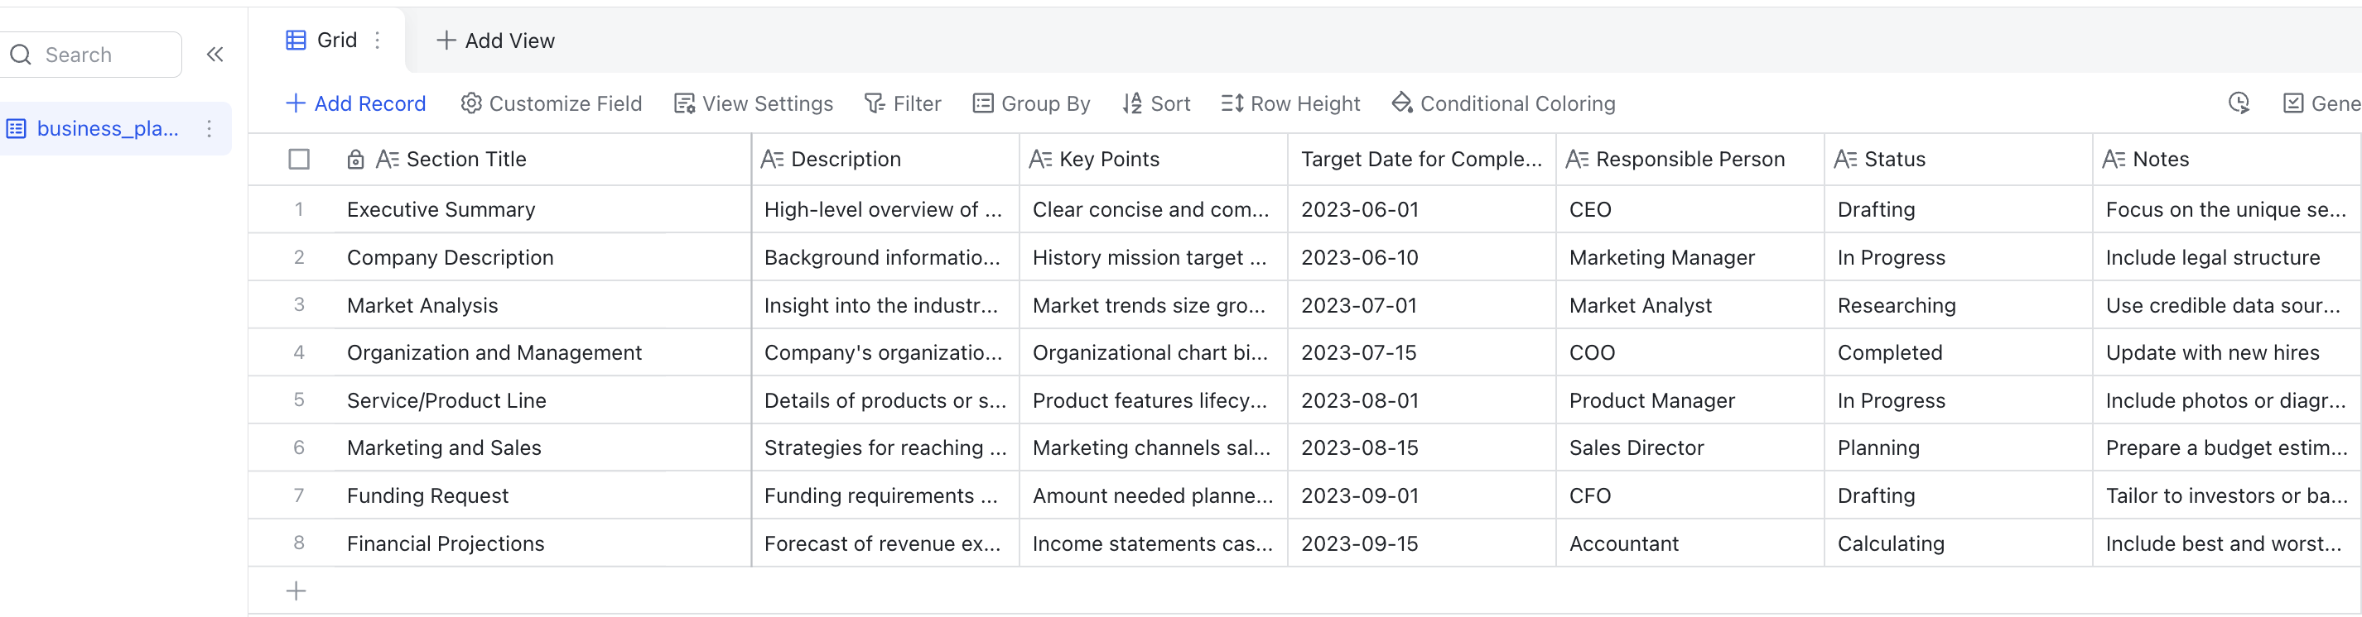This screenshot has width=2362, height=617.
Task: Click the Description field type icon
Action: tap(772, 160)
